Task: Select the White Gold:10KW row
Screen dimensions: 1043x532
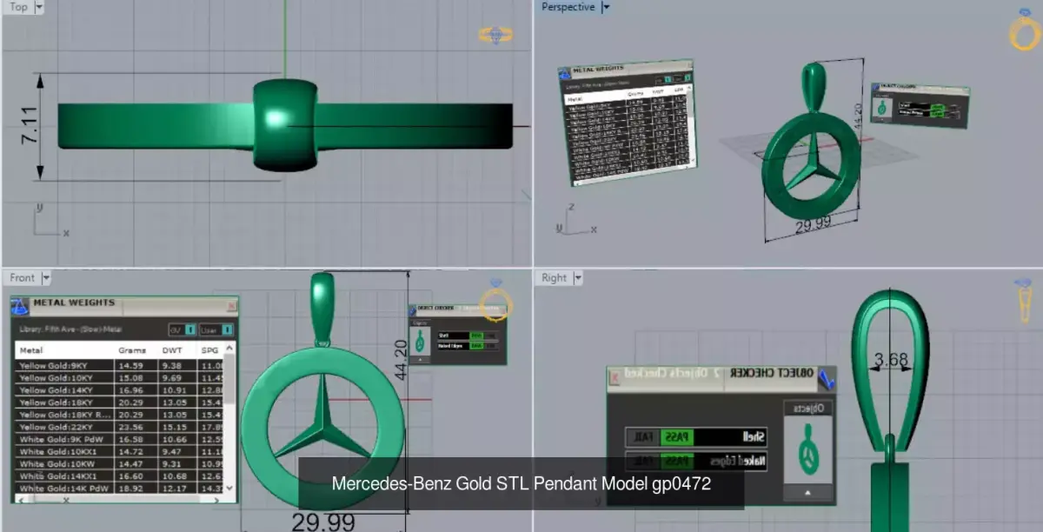Action: coord(119,464)
